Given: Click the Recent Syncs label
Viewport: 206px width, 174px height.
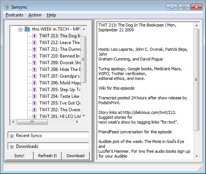Looking at the screenshot, I should (x=29, y=136).
